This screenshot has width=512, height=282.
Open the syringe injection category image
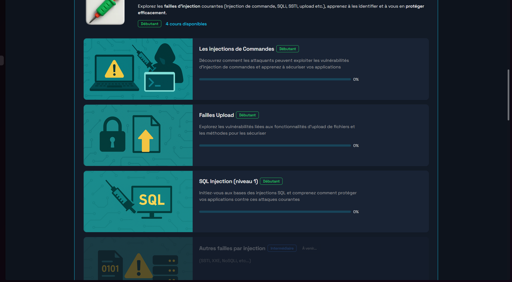pyautogui.click(x=105, y=12)
